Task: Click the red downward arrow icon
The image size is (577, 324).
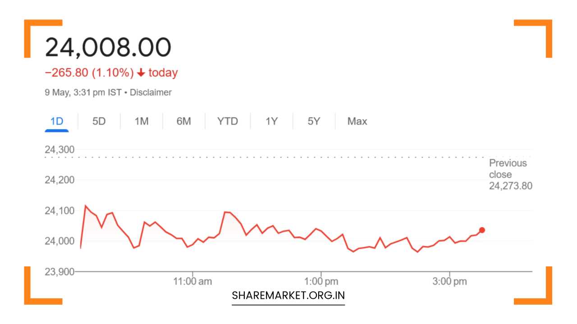Action: 141,72
